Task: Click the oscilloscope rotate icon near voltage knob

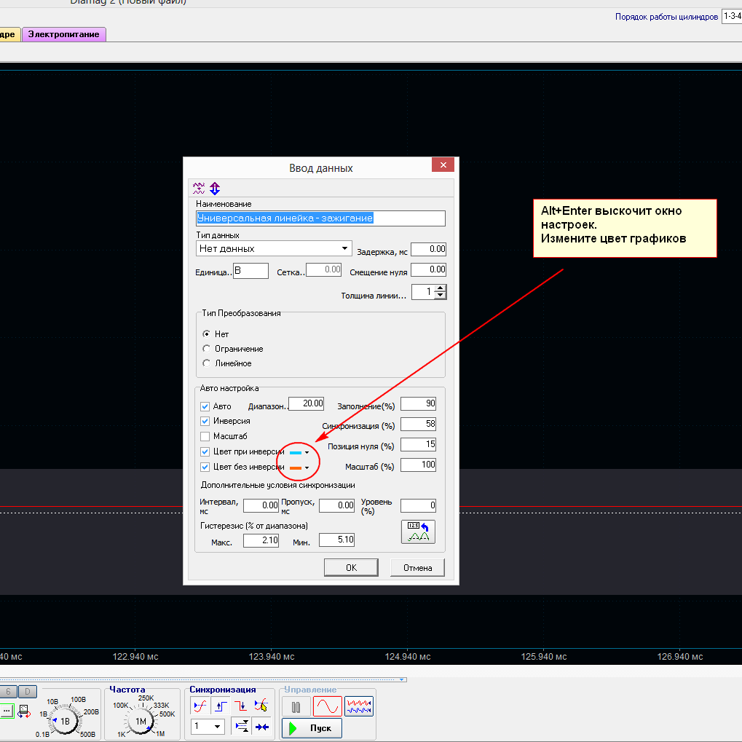Action: pyautogui.click(x=23, y=711)
